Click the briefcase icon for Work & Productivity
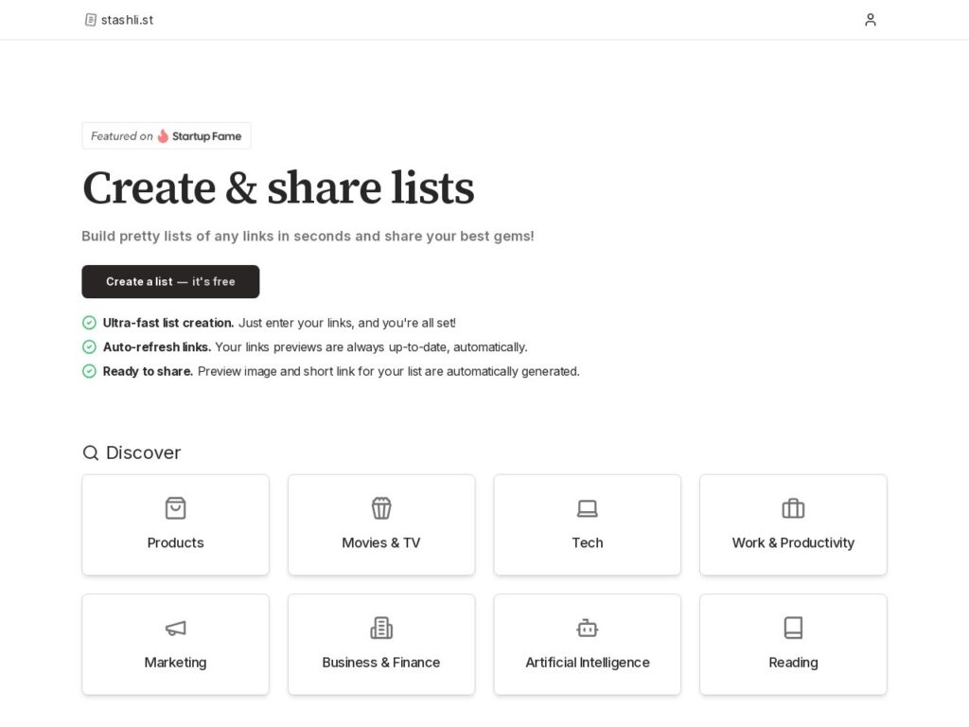The image size is (969, 727). [x=793, y=508]
